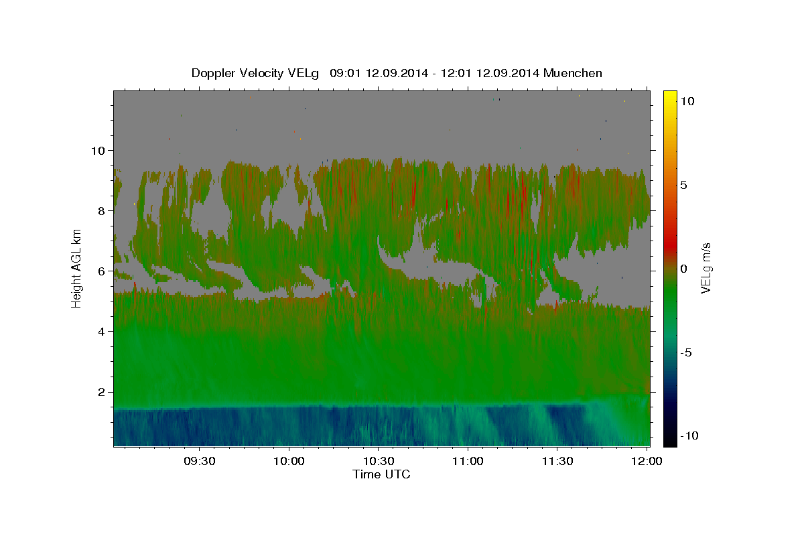
Task: Click the 11:30 time tick label
Action: click(x=557, y=462)
